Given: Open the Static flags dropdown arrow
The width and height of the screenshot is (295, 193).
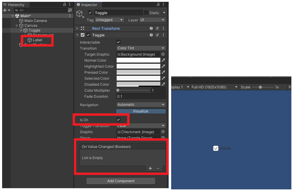Looking at the screenshot, I should coord(164,13).
